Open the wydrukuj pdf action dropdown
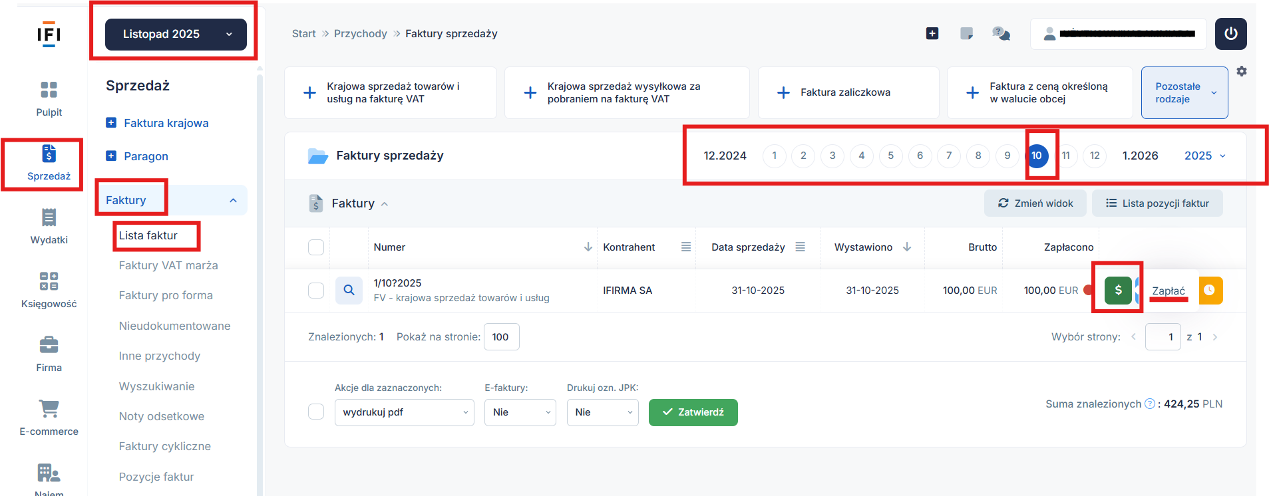Screen dimensions: 1269x496 pyautogui.click(x=404, y=412)
